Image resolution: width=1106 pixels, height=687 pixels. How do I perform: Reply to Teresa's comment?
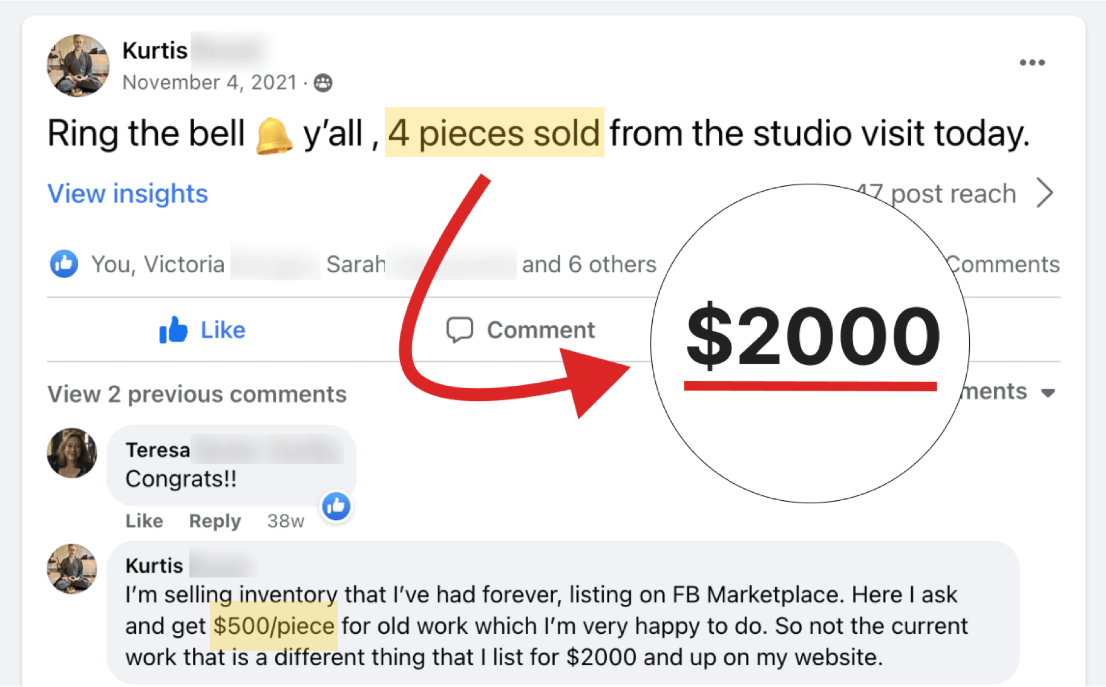pos(215,521)
